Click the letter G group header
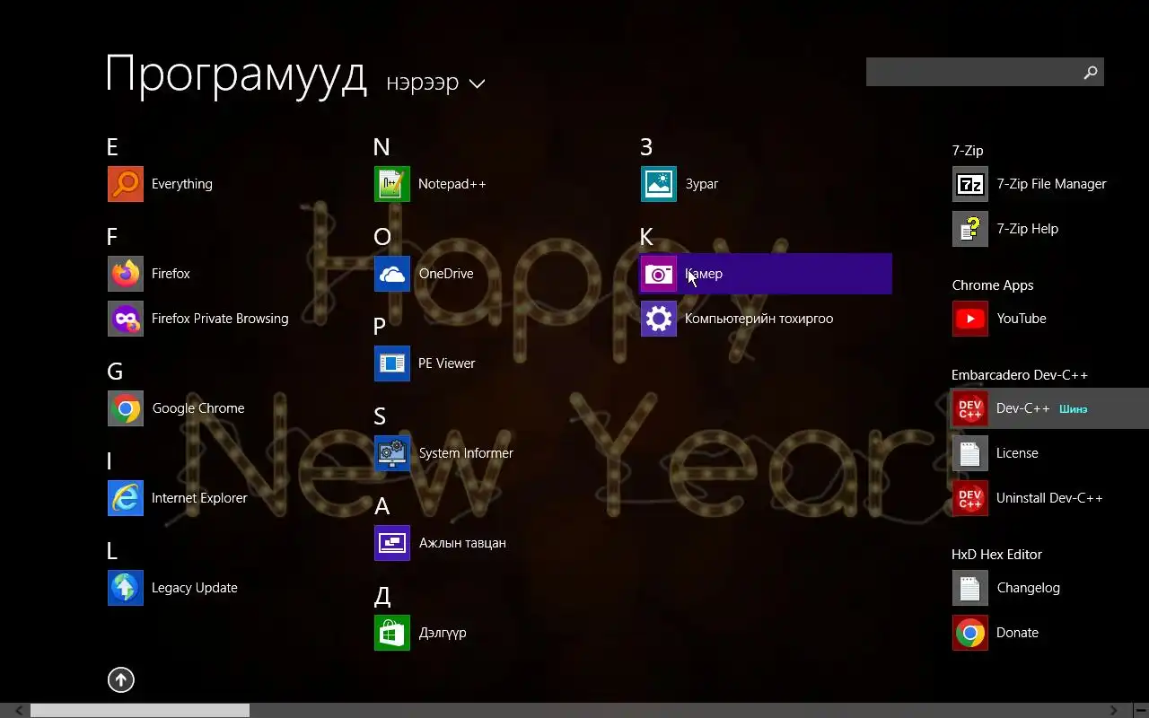The height and width of the screenshot is (718, 1149). tap(114, 372)
